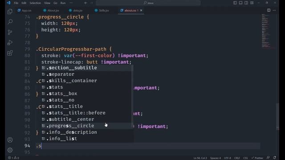Image resolution: width=285 pixels, height=160 pixels.
Task: Split the editor right
Action: click(269, 10)
